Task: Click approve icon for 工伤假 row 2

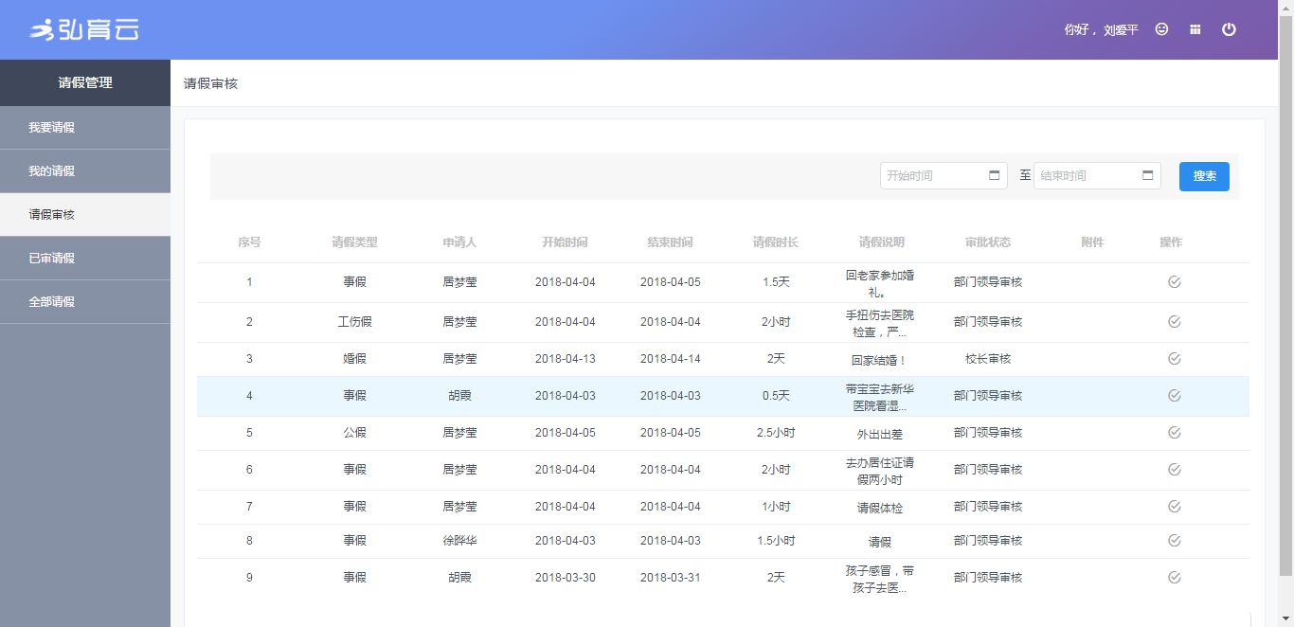Action: click(1175, 322)
